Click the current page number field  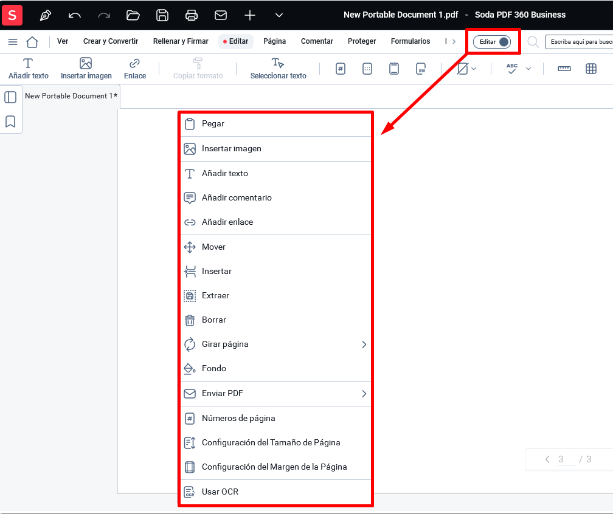click(566, 459)
